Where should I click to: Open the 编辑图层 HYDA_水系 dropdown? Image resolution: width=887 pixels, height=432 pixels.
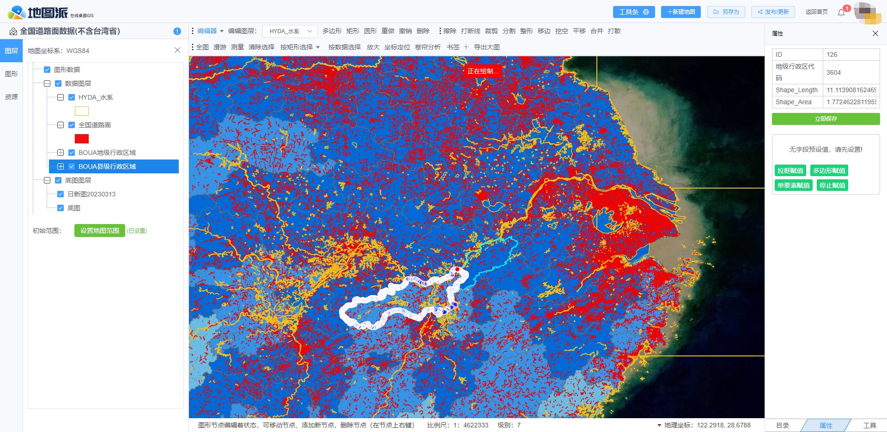coord(290,31)
